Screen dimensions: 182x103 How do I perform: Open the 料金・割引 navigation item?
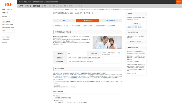[x=52, y=6]
